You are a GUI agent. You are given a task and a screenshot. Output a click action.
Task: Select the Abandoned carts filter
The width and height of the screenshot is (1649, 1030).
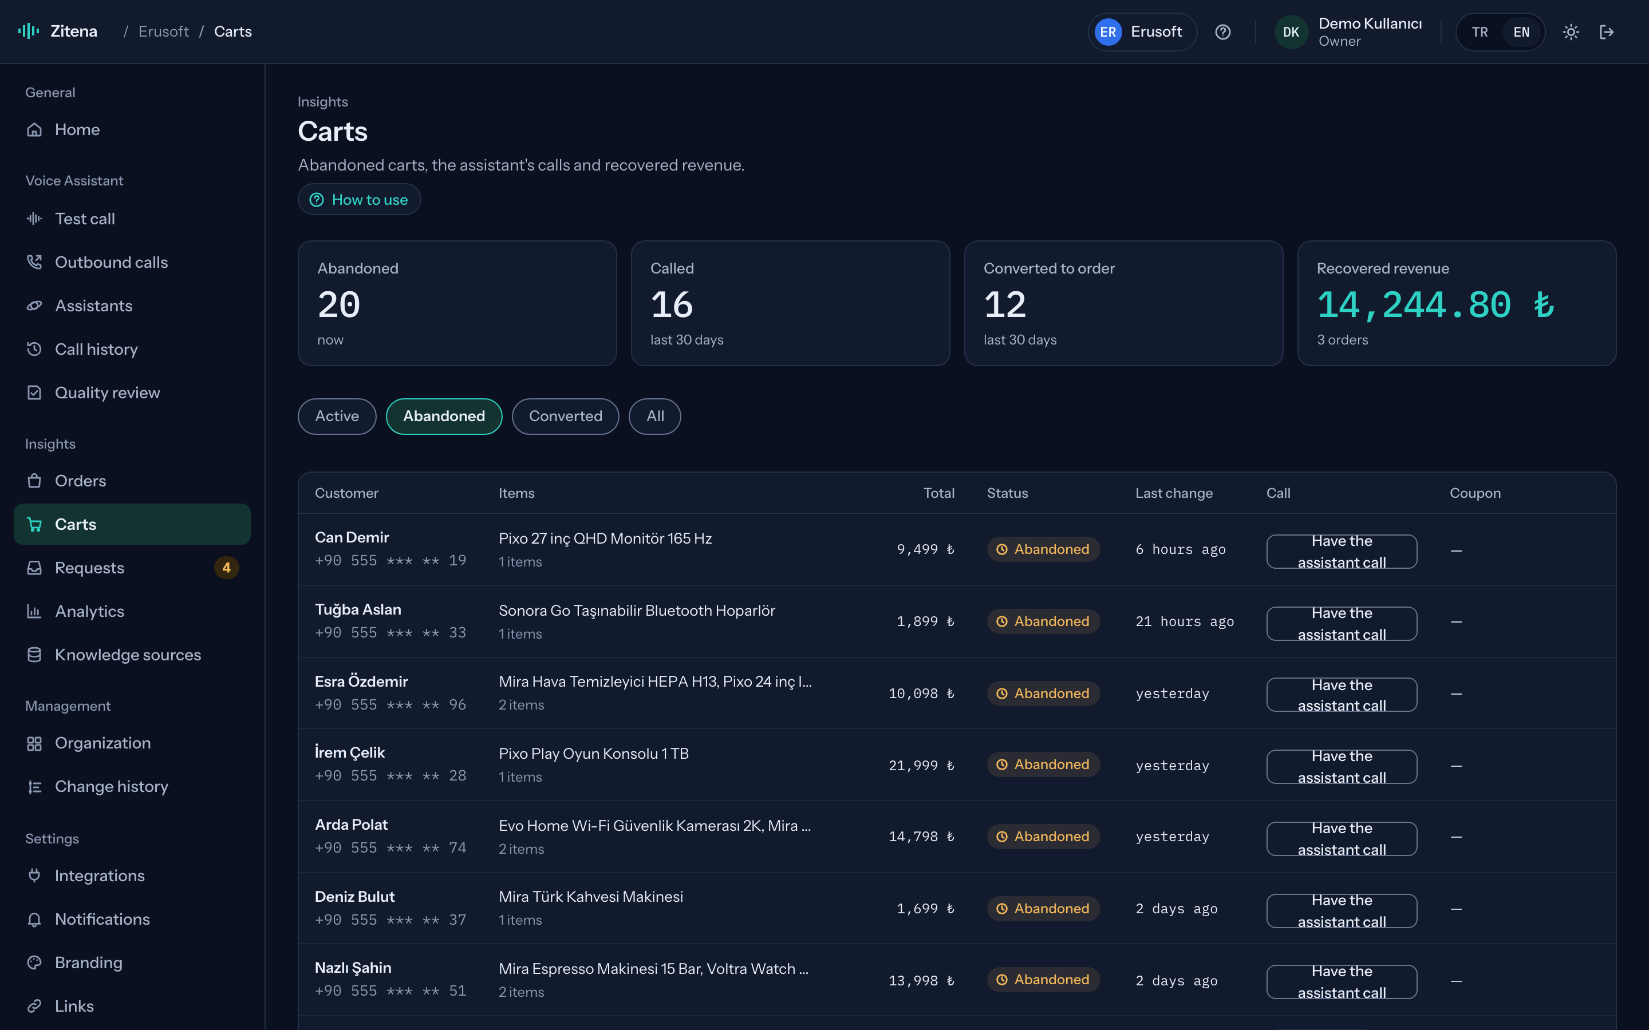[x=444, y=416]
